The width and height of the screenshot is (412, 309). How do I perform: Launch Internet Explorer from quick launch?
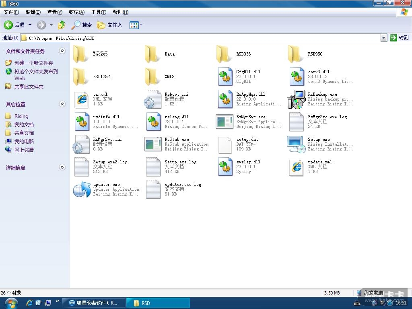point(29,303)
